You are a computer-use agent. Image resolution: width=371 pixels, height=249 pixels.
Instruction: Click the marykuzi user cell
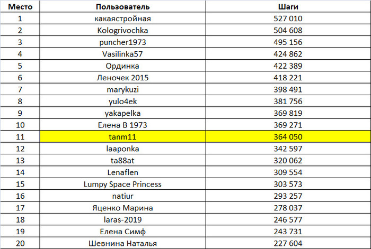122,89
